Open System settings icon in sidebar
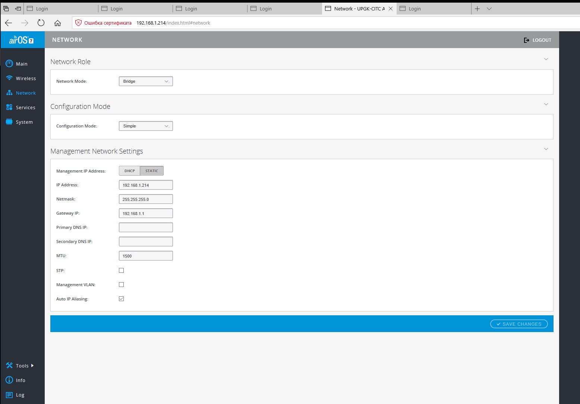The height and width of the screenshot is (404, 580). point(9,122)
